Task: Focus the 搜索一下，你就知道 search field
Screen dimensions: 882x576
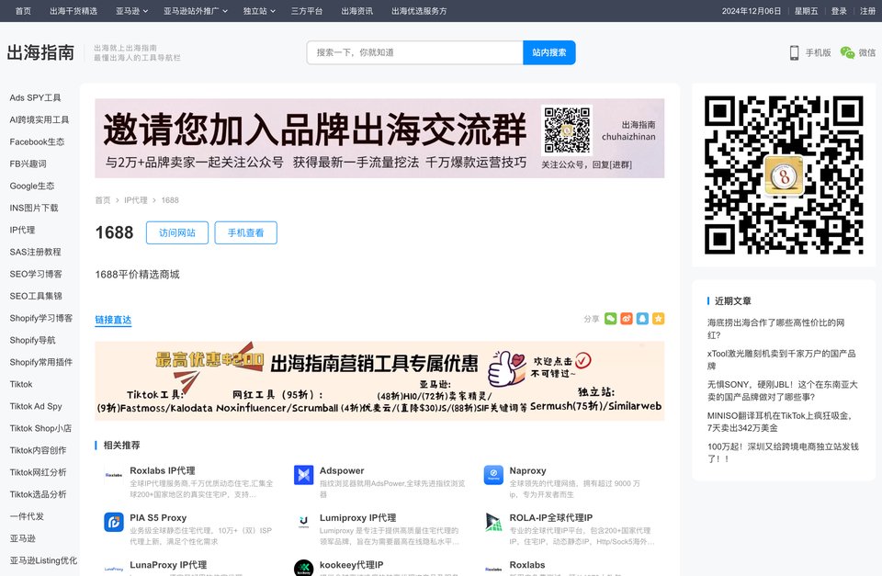Action: tap(414, 53)
